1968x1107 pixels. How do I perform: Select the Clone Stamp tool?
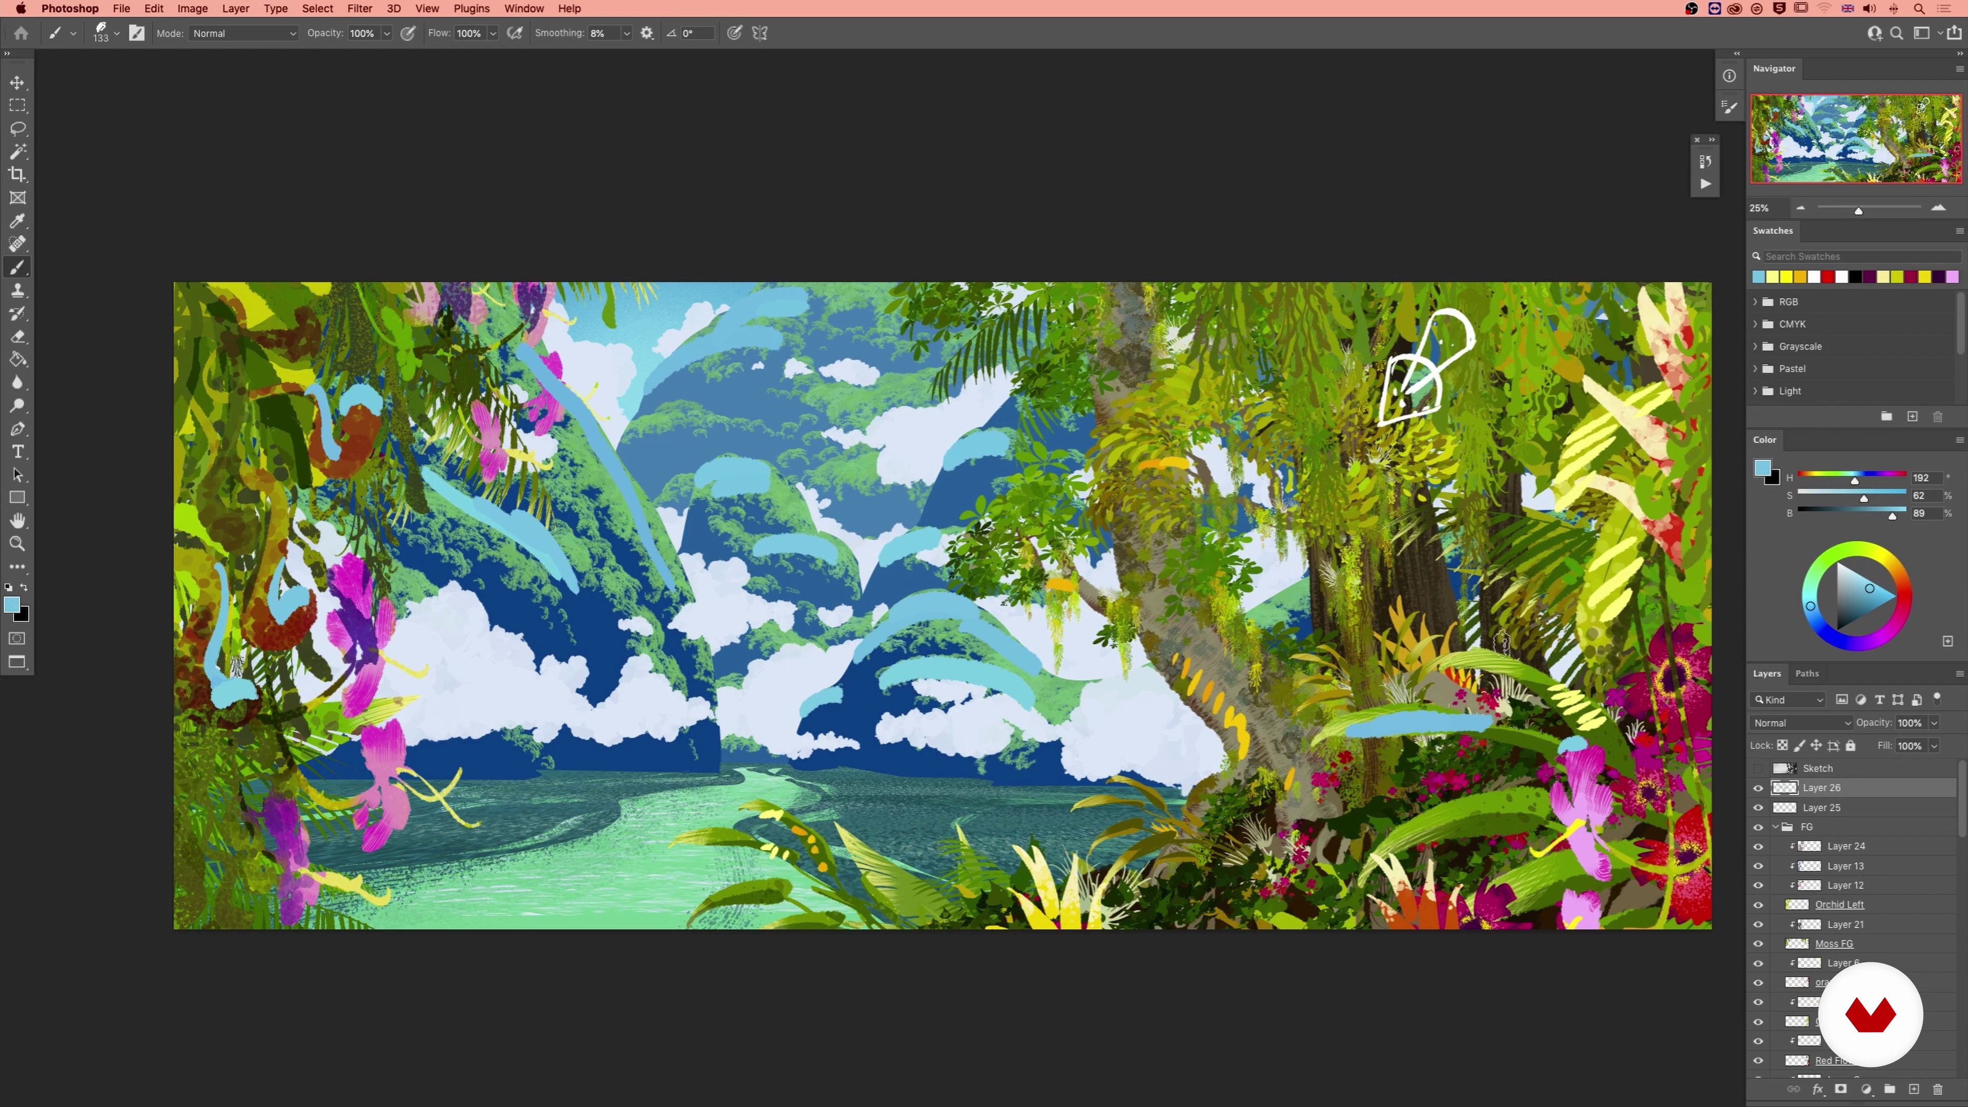[17, 290]
